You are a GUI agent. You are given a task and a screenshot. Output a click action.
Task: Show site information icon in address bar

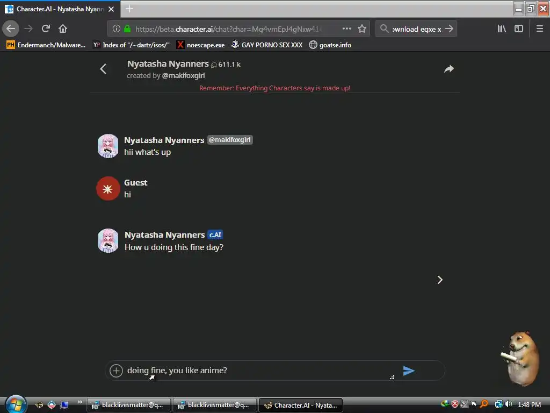pyautogui.click(x=117, y=29)
